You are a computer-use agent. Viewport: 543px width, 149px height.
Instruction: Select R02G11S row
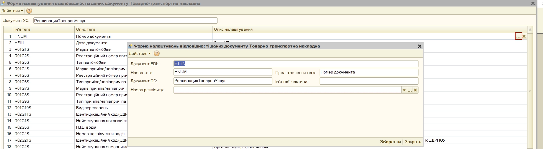(44, 114)
